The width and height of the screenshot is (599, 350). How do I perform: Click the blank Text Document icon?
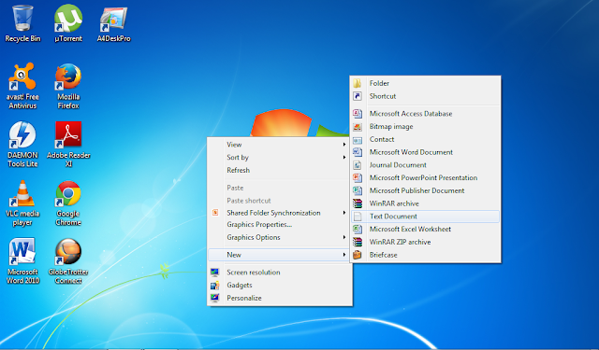point(358,217)
